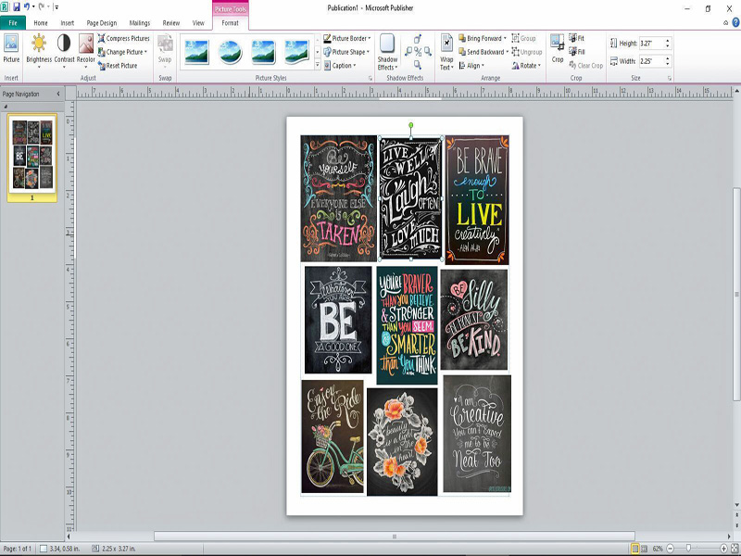The image size is (741, 556).
Task: Nudge shadow down icon
Action: (x=418, y=64)
